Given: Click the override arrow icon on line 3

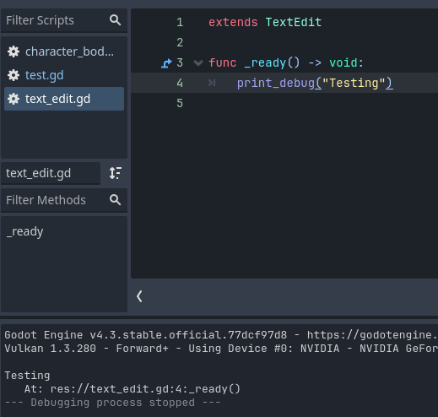Looking at the screenshot, I should [x=166, y=63].
